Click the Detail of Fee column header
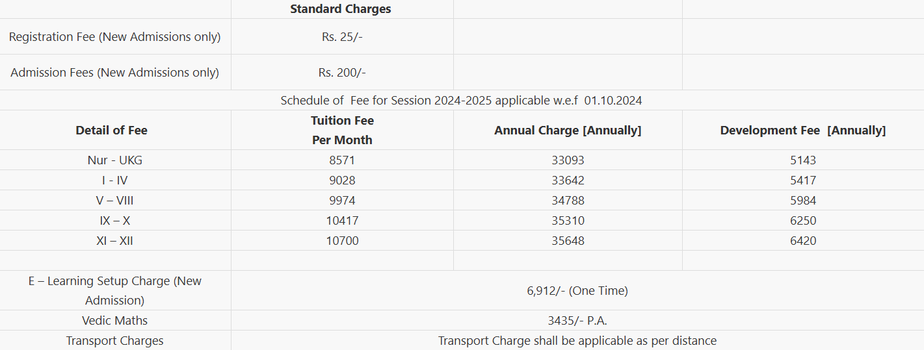 112,130
